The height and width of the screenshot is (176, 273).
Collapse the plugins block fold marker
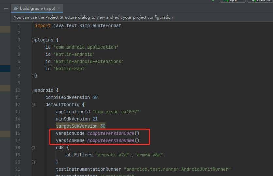[x=33, y=40]
